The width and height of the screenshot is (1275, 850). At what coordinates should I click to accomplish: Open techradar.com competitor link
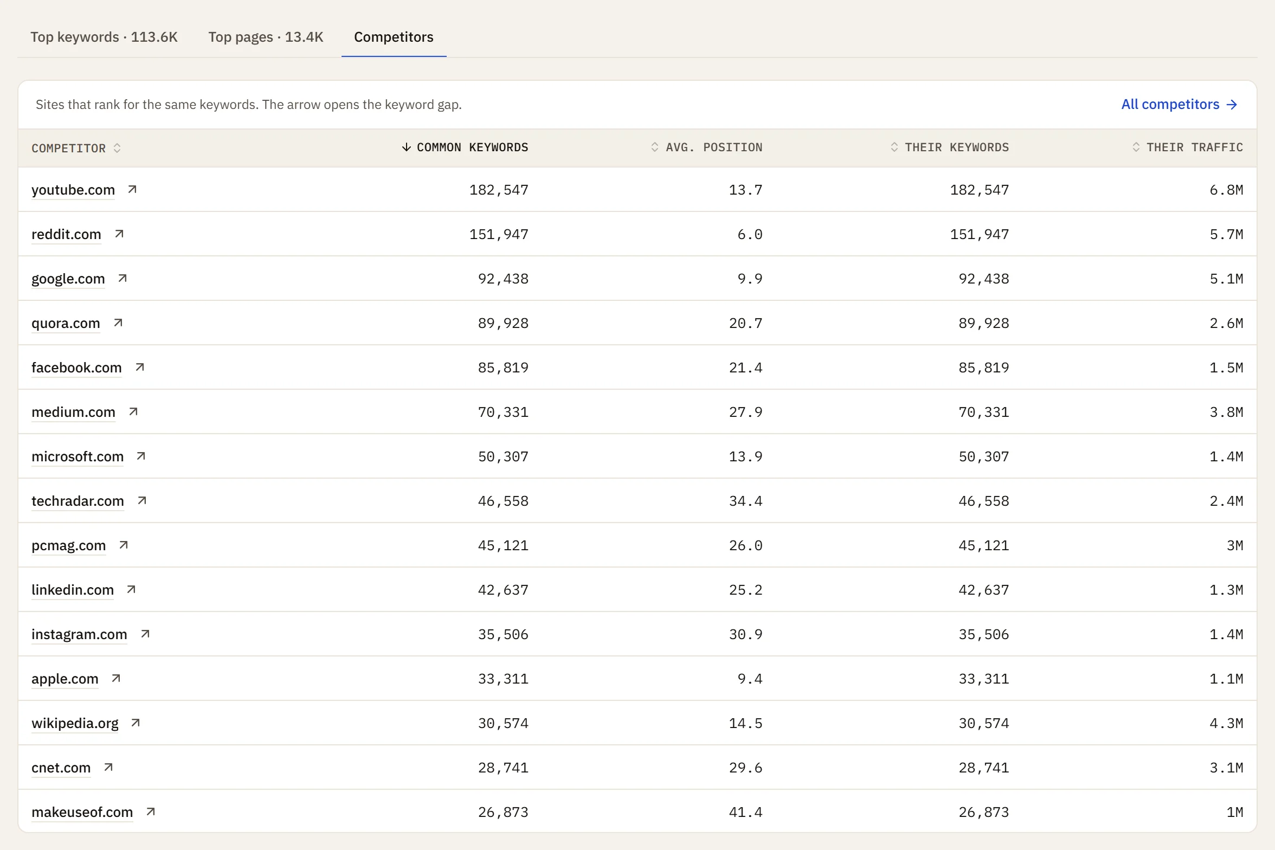tap(78, 501)
